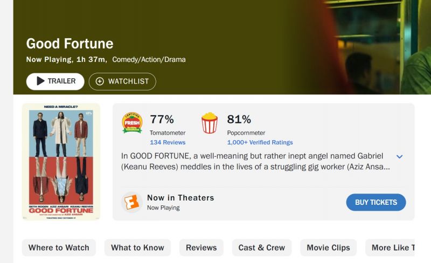Open the 134 Reviews link
431x263 pixels.
pyautogui.click(x=168, y=142)
